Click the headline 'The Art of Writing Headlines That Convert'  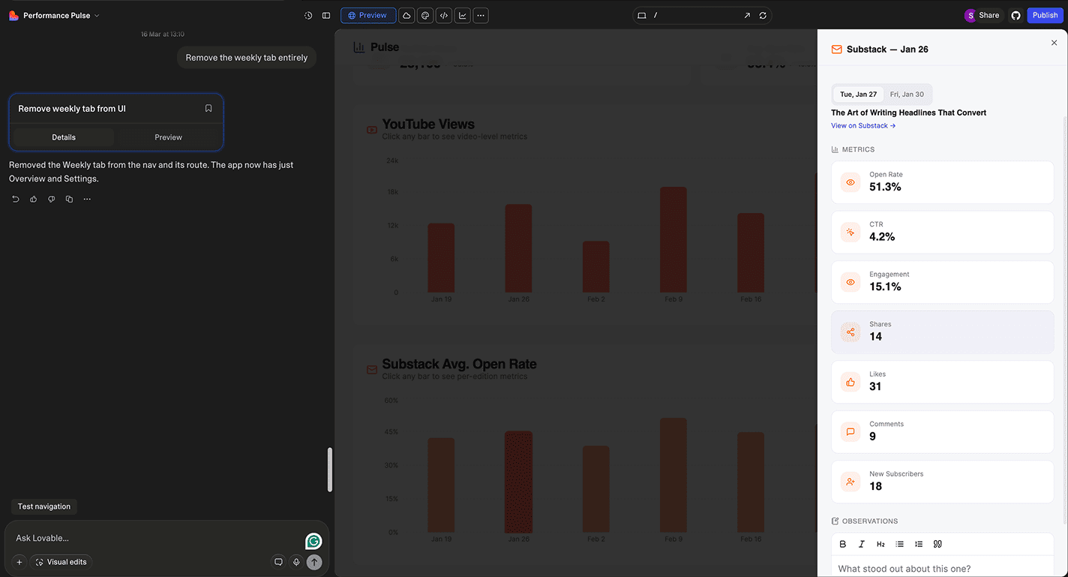point(908,113)
